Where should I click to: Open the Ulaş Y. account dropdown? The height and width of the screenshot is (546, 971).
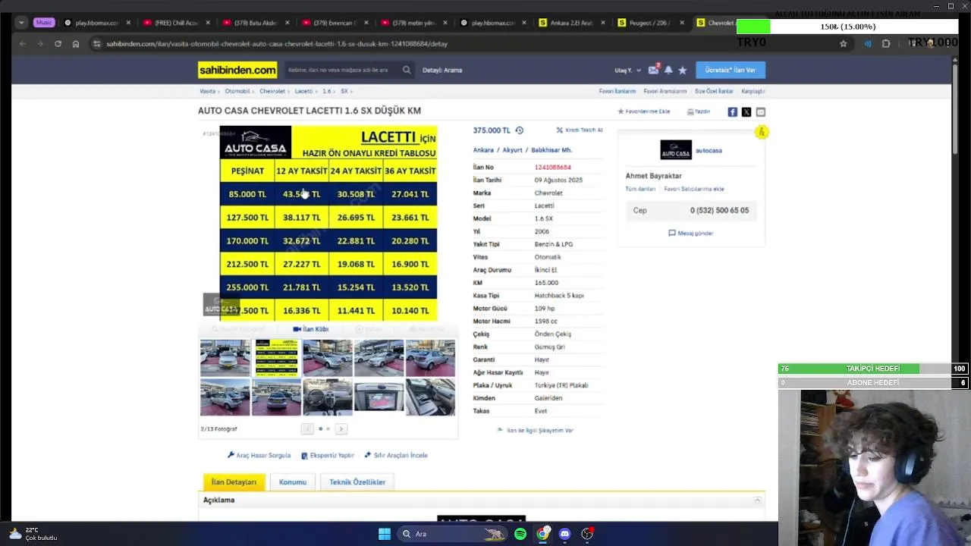pyautogui.click(x=627, y=70)
